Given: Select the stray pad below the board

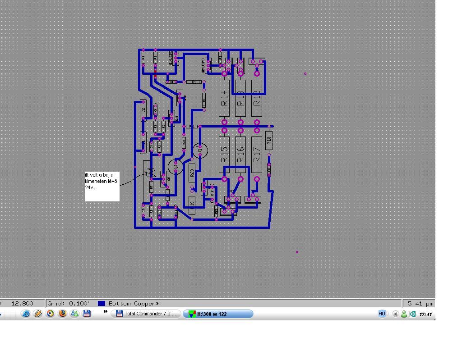Looking at the screenshot, I should (297, 252).
